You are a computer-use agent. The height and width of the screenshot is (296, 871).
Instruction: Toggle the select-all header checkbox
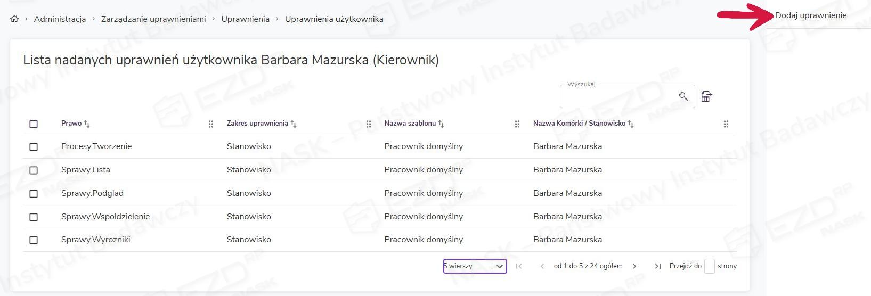34,124
